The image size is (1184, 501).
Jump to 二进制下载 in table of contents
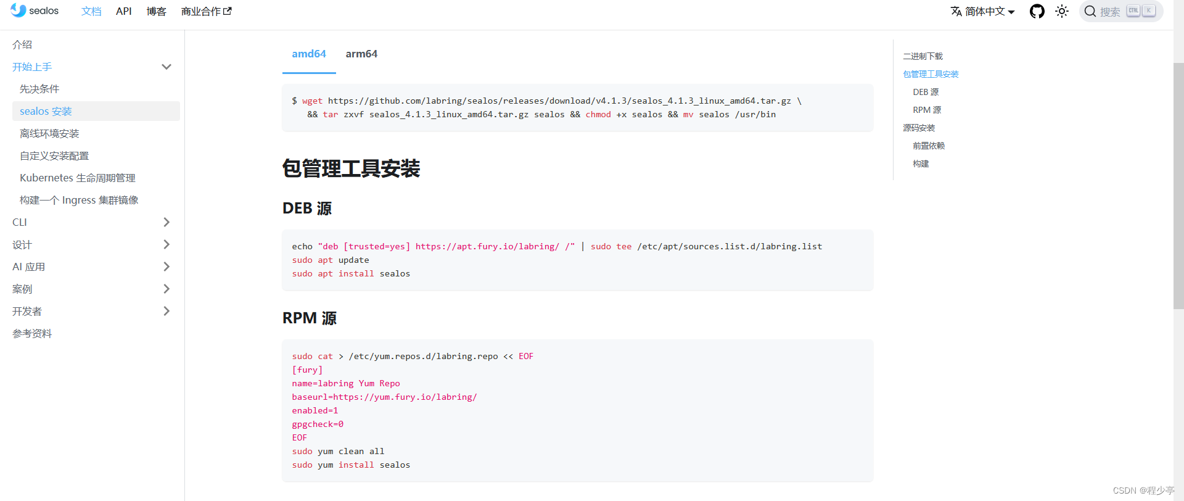[923, 56]
